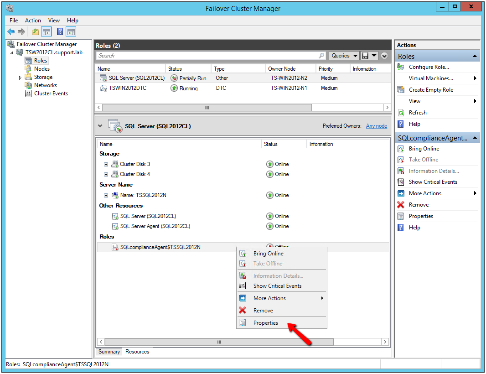Screen dimensions: 486x374
Task: Expand Cluster Disk 4 plus box
Action: pyautogui.click(x=106, y=175)
